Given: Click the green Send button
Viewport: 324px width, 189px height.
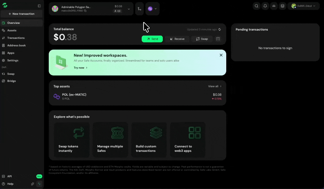Looking at the screenshot, I should tap(152, 39).
